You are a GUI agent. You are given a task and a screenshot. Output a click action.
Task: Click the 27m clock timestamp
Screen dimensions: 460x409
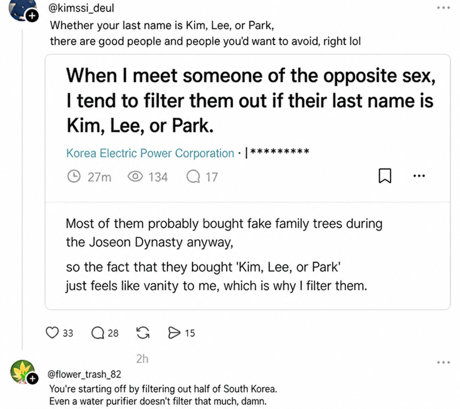pyautogui.click(x=89, y=177)
